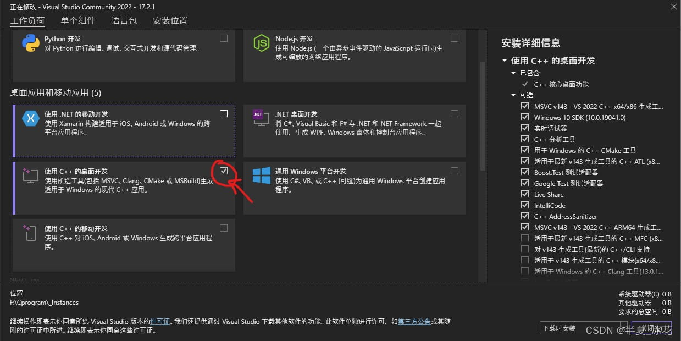This screenshot has width=681, height=341.
Task: Enable the Python 开发 workload checkbox
Action: (224, 38)
